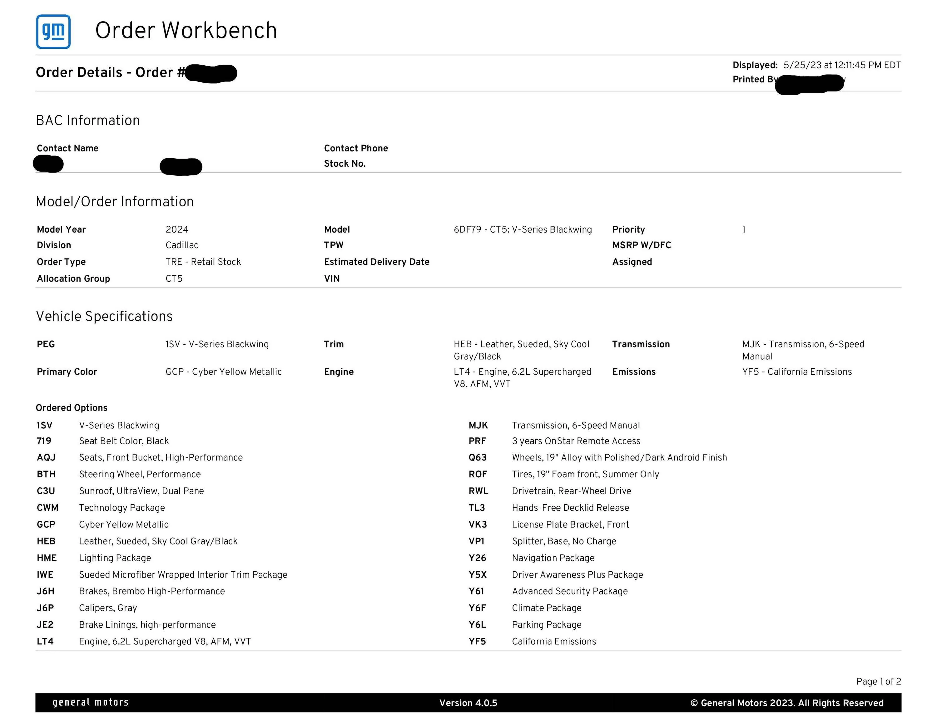Click the VIN label

click(x=332, y=279)
